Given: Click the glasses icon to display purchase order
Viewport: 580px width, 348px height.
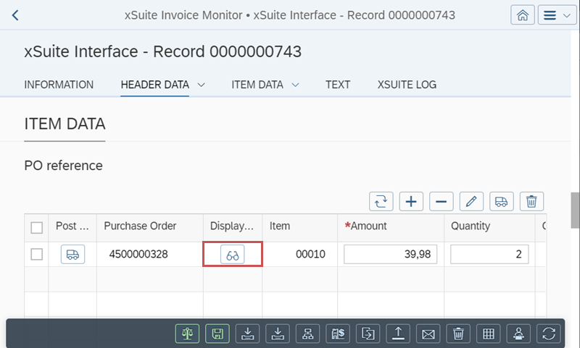Looking at the screenshot, I should coord(233,255).
